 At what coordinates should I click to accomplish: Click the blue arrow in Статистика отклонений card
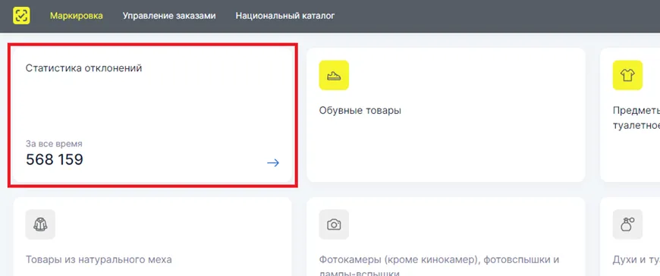point(273,163)
